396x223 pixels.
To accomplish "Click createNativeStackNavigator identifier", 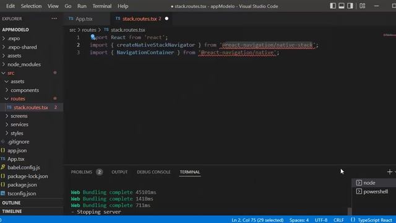I will click(x=155, y=45).
